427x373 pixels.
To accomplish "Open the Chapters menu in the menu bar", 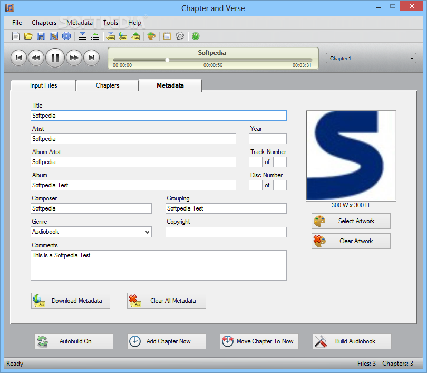I will point(44,23).
